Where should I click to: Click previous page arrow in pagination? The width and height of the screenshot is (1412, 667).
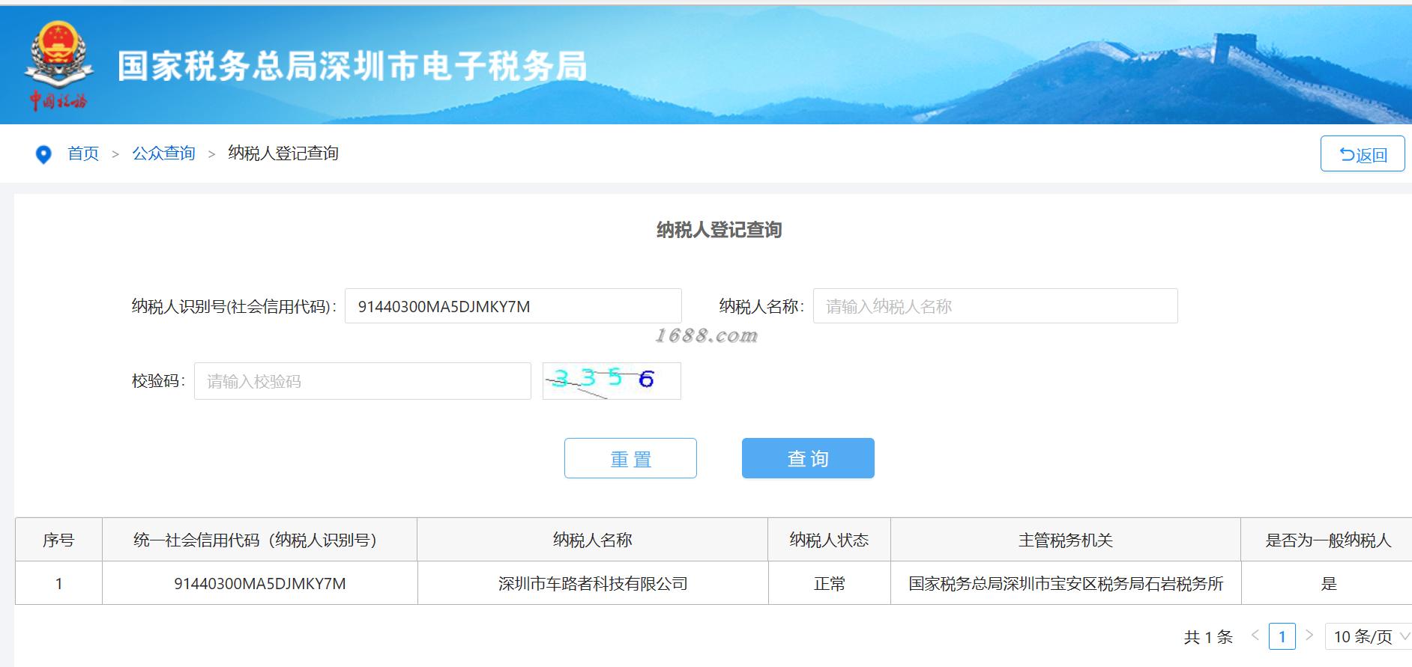1255,636
